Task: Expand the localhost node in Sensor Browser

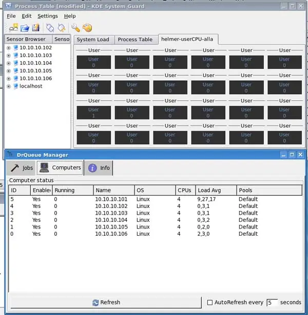Action: pyautogui.click(x=8, y=86)
